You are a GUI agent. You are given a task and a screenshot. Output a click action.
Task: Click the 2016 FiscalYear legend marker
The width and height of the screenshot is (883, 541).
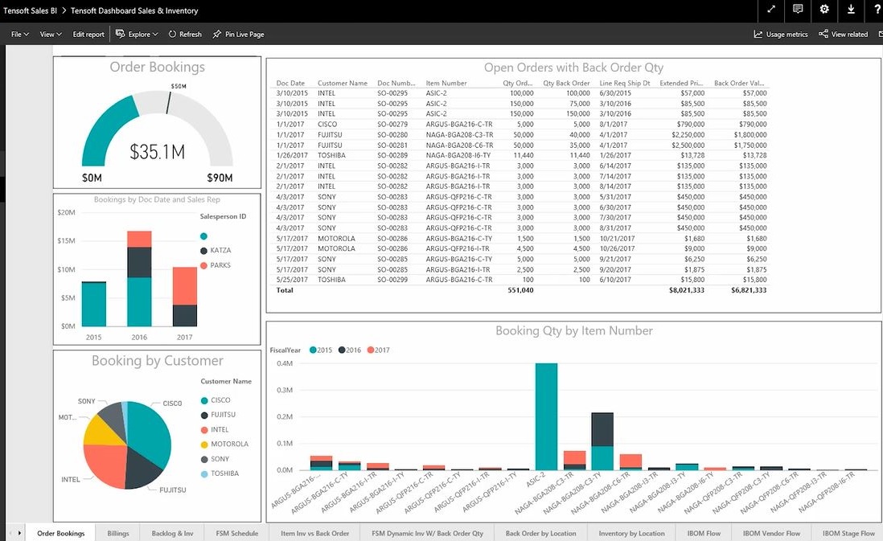[342, 350]
